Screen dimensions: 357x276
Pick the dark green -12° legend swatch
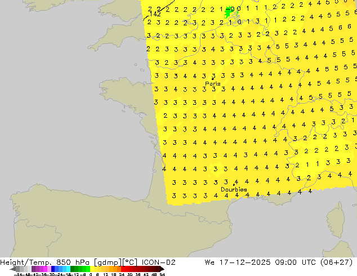(72, 269)
